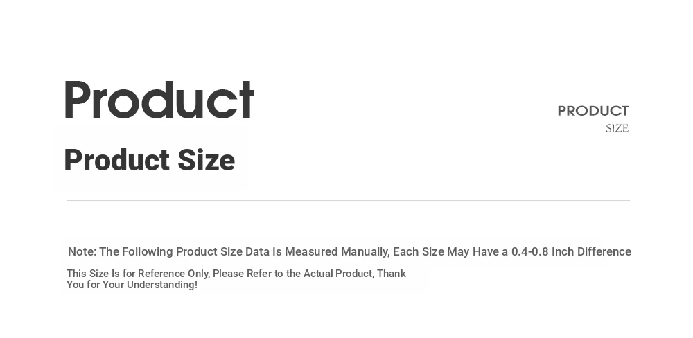Click the bold "Product Size" subheading
The height and width of the screenshot is (338, 693).
point(150,160)
